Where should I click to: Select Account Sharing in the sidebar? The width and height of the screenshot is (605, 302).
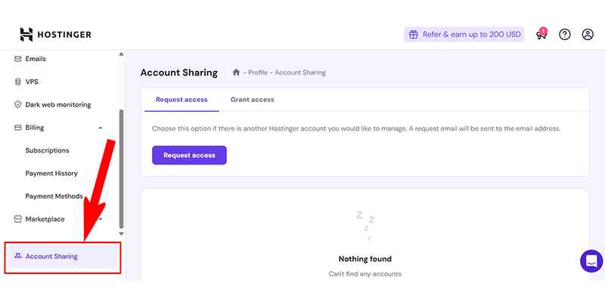tap(63, 257)
